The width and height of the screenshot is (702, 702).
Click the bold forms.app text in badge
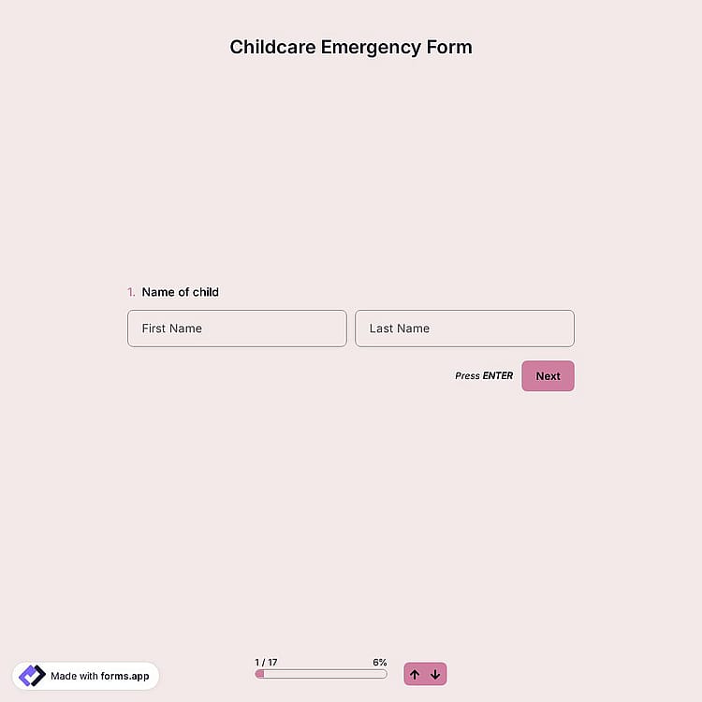point(124,676)
